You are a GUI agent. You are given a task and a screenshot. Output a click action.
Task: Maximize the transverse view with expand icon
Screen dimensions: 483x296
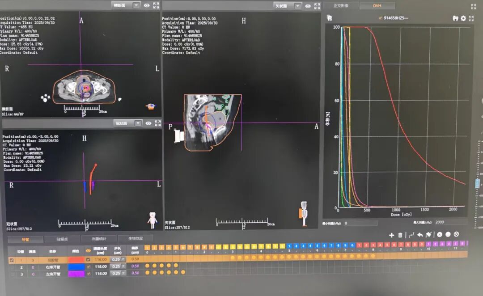156,5
